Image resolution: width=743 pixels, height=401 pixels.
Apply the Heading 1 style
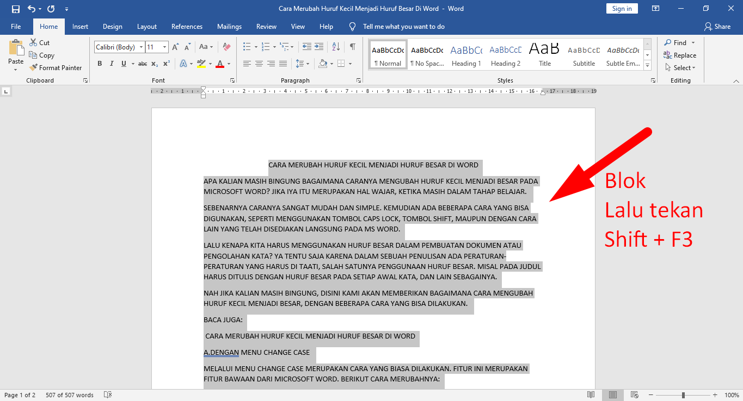[466, 55]
